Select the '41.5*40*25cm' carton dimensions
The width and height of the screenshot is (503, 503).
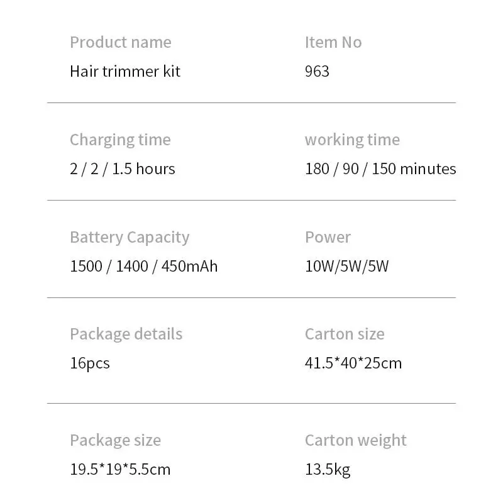[x=353, y=363]
